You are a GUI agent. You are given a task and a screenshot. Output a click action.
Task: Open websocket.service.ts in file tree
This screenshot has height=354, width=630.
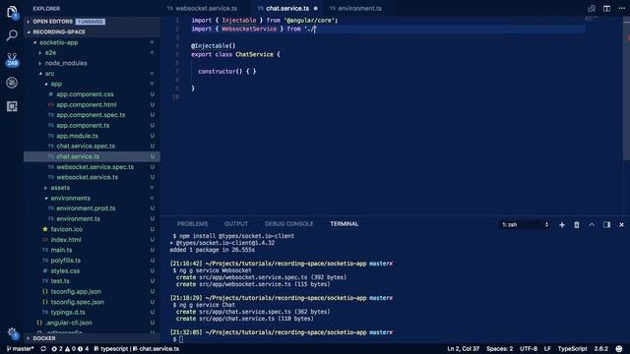[x=88, y=177]
